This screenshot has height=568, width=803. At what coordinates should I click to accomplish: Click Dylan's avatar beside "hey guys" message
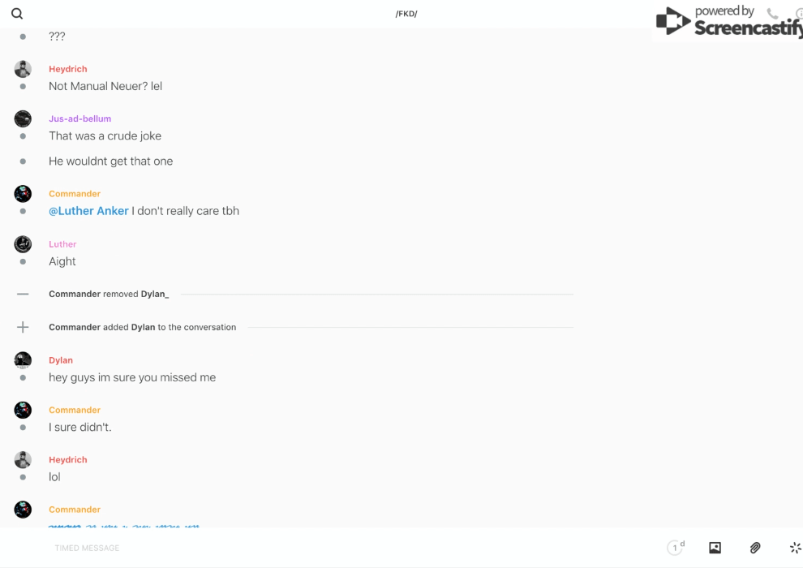23,360
